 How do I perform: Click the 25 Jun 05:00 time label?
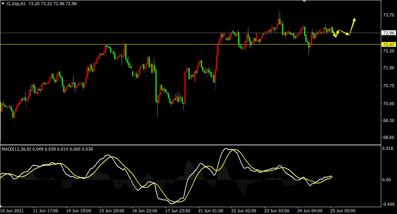[x=343, y=211]
